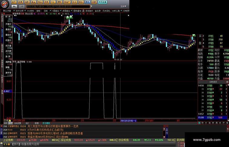Expand the search box dropdown arrow
Image resolution: width=229 pixels, height=147 pixels.
click(91, 7)
